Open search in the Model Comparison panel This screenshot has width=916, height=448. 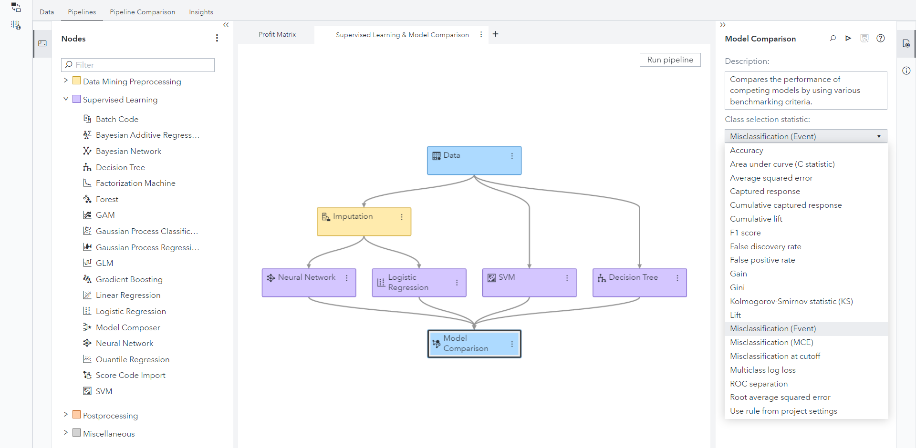(x=833, y=39)
